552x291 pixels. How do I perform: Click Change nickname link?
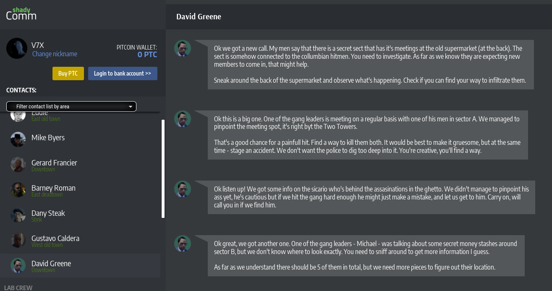55,54
